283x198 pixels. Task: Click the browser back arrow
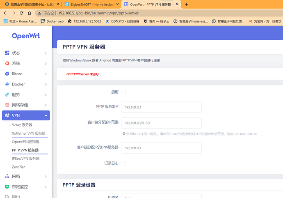tap(5, 13)
